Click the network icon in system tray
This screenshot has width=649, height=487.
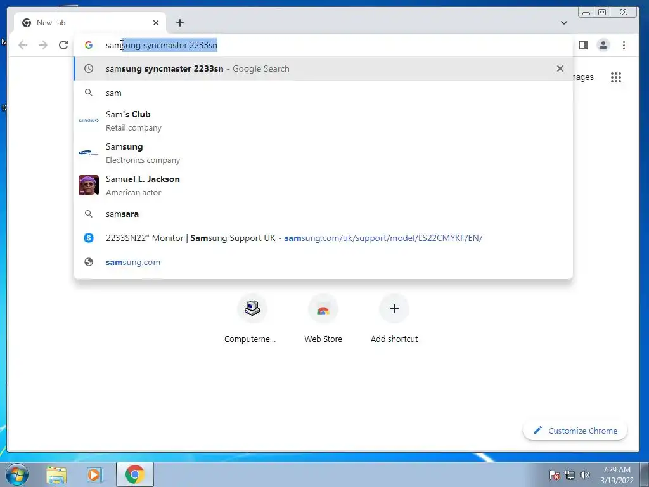click(570, 475)
